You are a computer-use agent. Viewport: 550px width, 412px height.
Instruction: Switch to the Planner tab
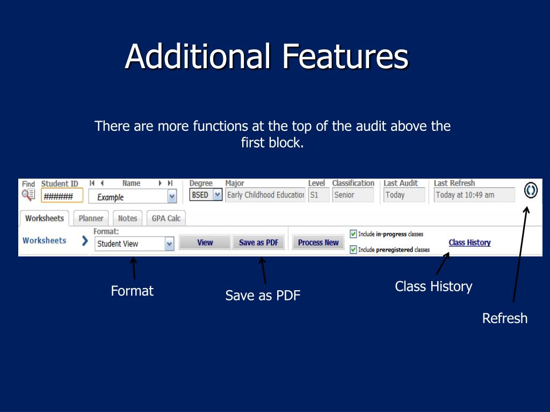pyautogui.click(x=91, y=218)
